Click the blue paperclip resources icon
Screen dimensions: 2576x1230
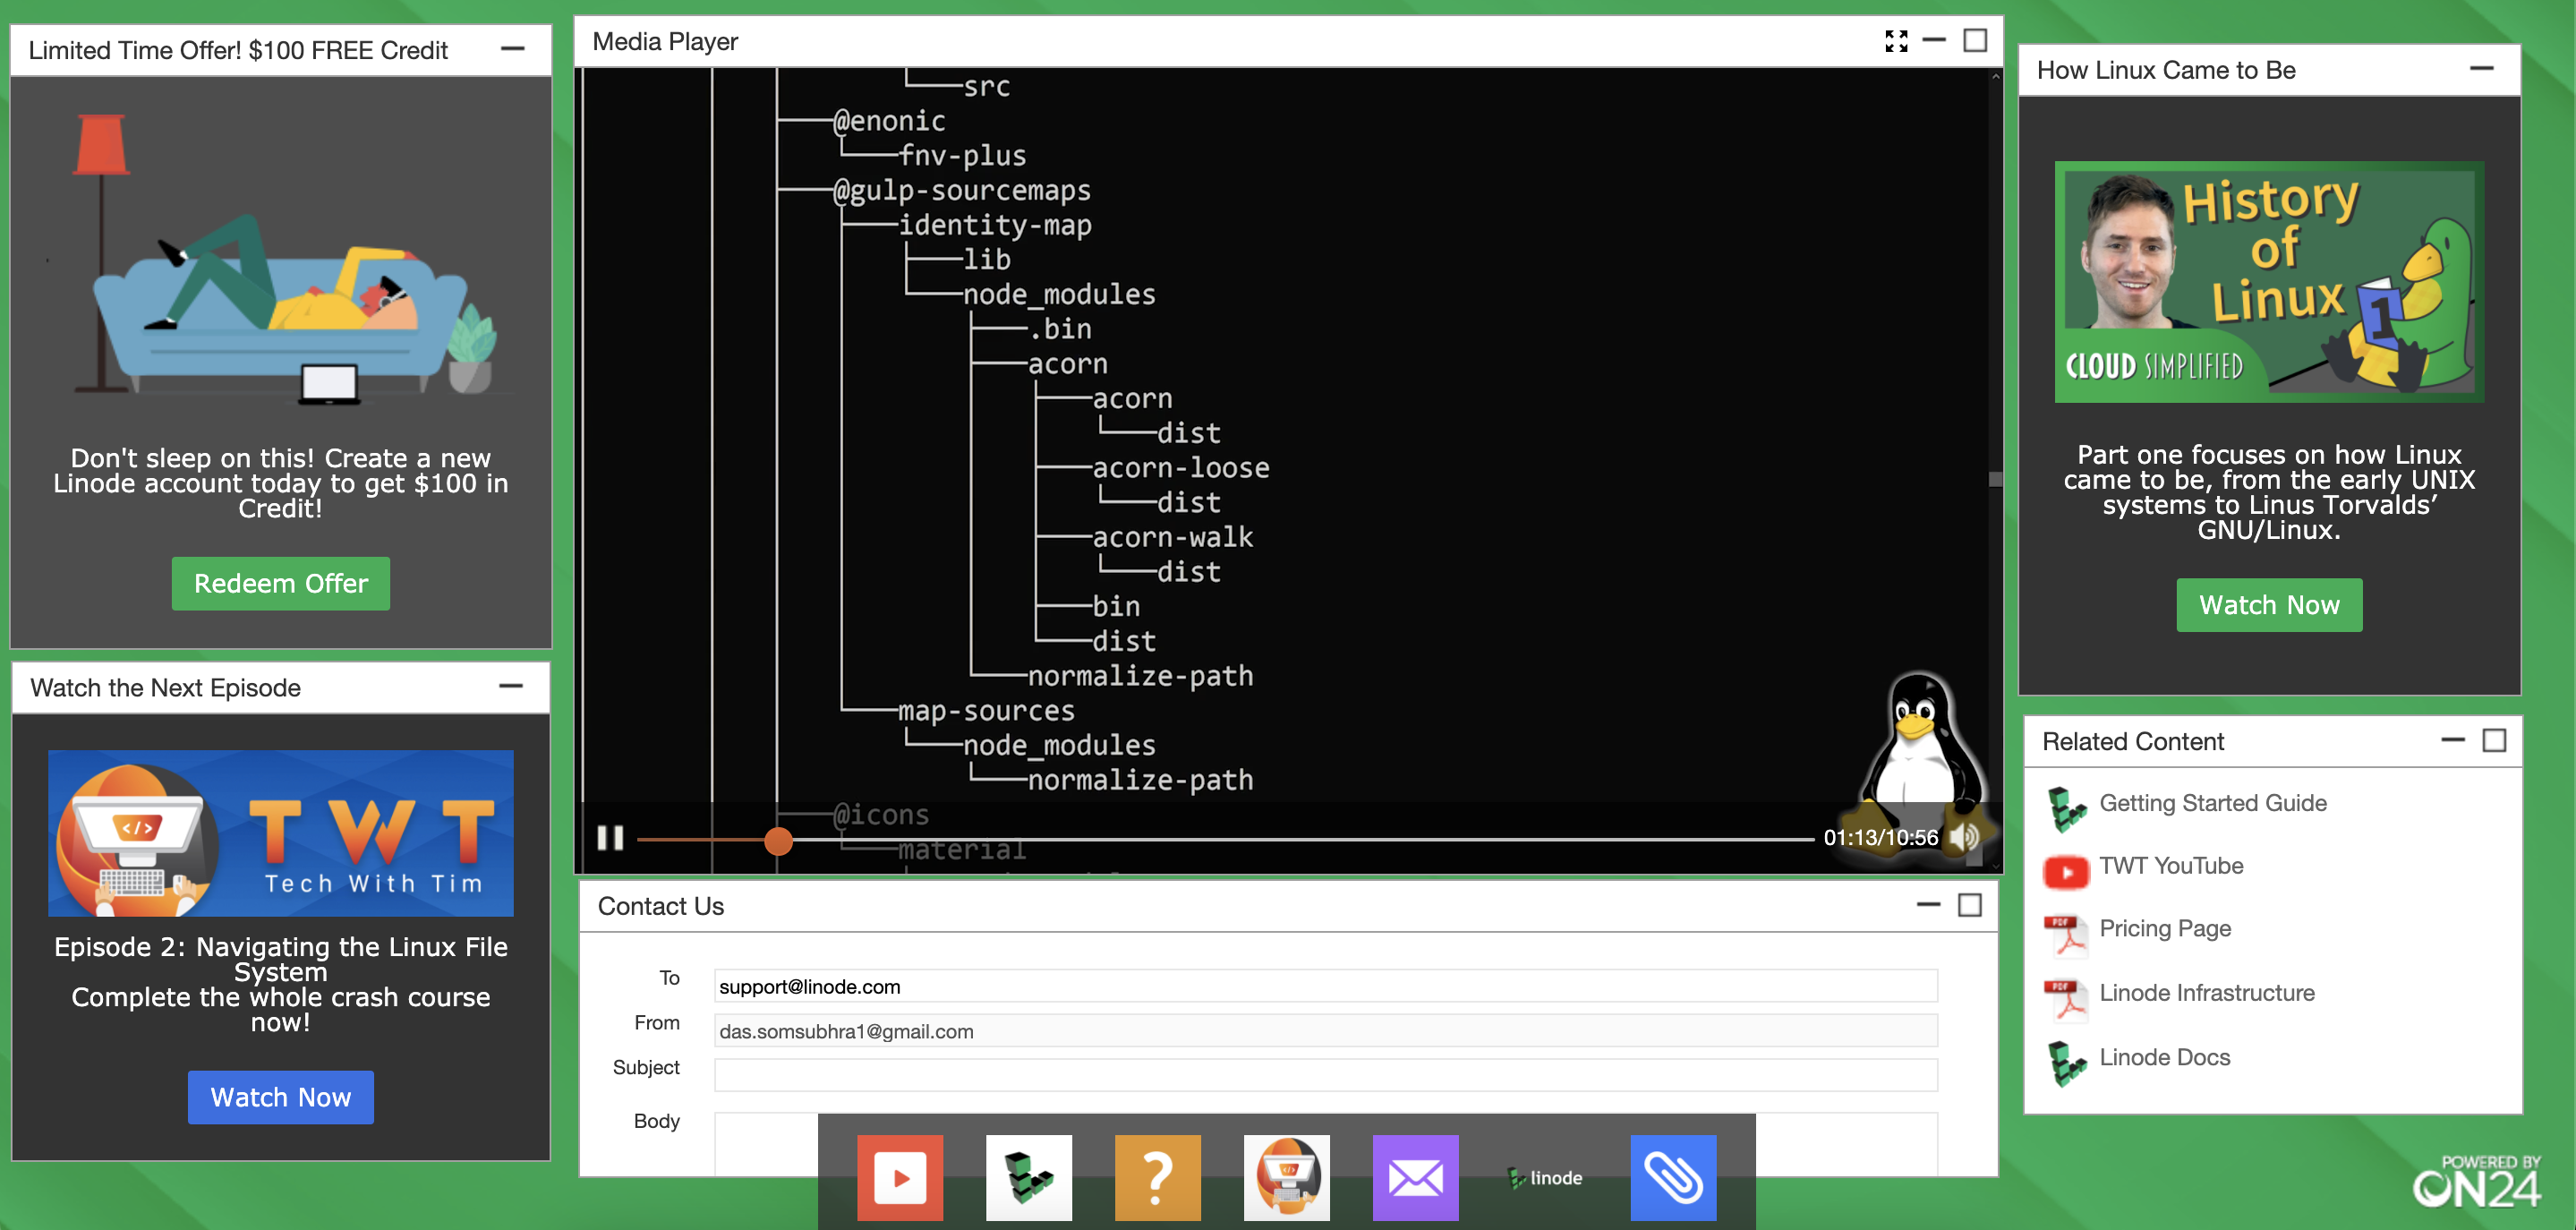pos(1673,1177)
